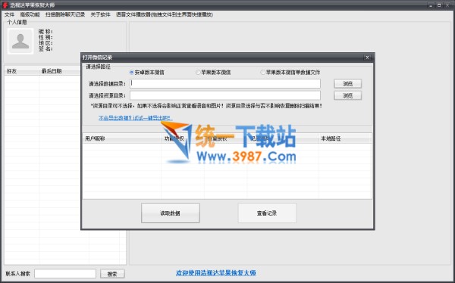This screenshot has width=455, height=283.
Task: Open the 关于软件 menu
Action: (100, 14)
